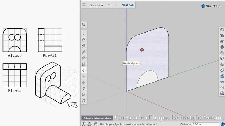
Task: Open the hamburger main menu
Action: [84, 5]
